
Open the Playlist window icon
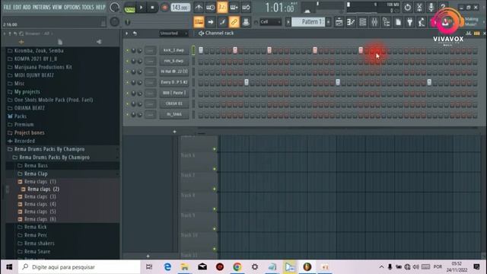[339, 22]
